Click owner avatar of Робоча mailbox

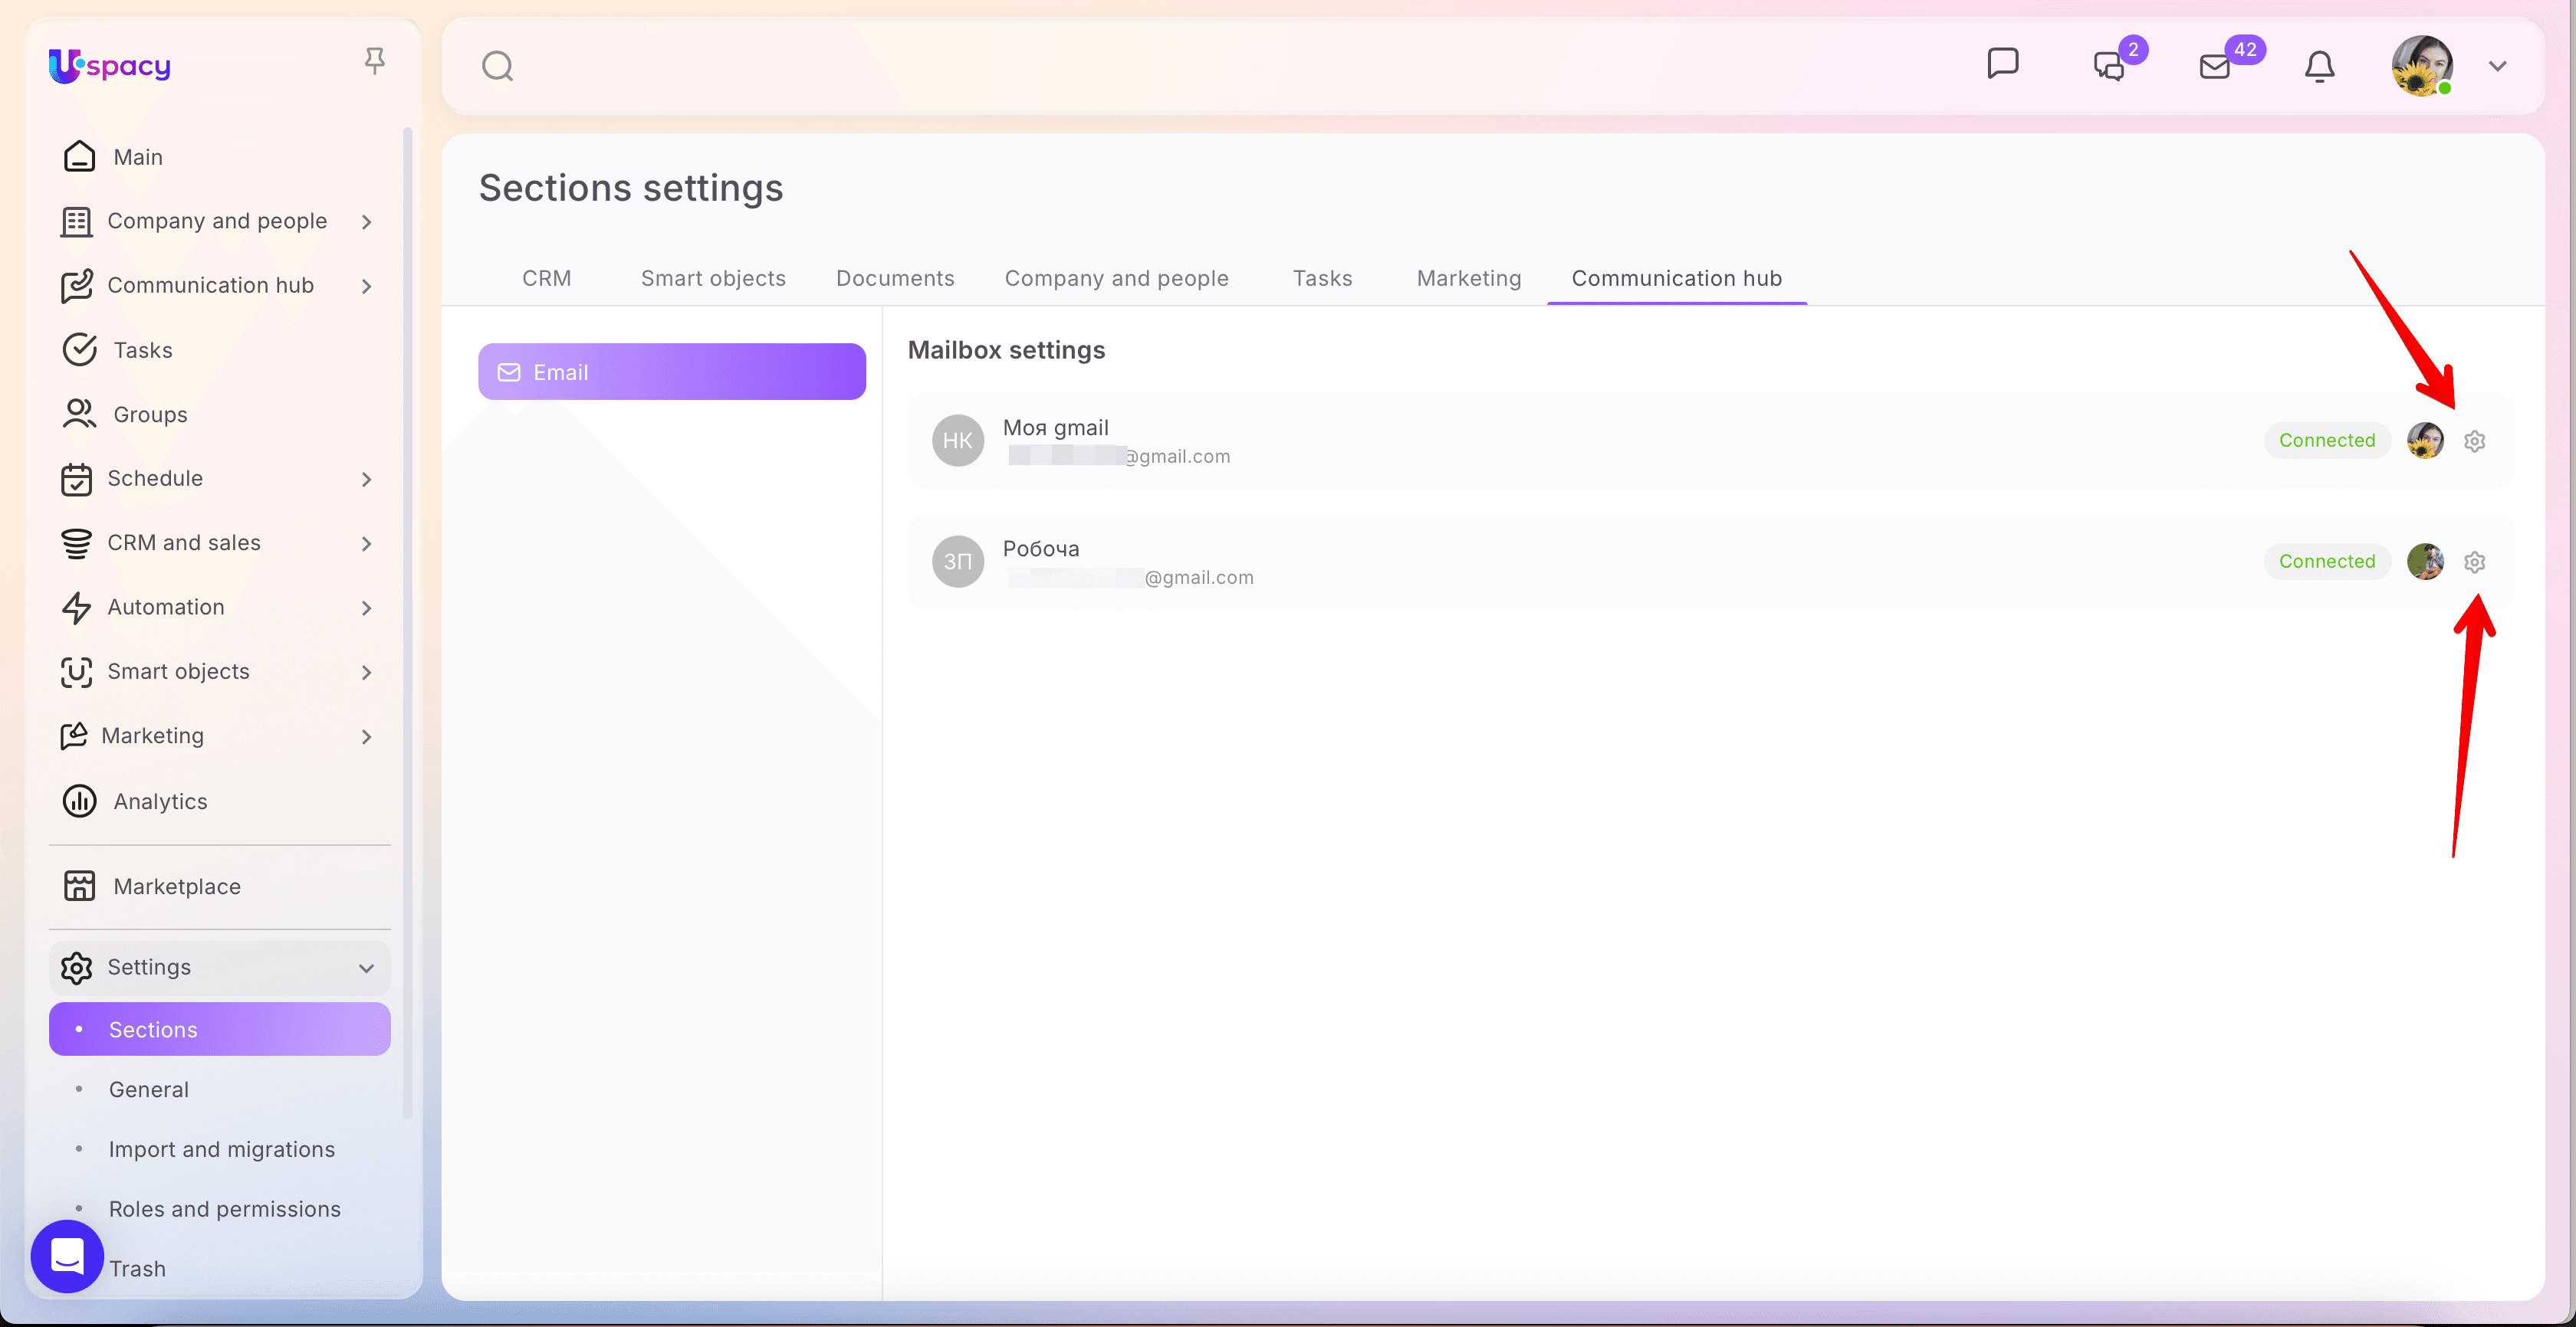2425,562
